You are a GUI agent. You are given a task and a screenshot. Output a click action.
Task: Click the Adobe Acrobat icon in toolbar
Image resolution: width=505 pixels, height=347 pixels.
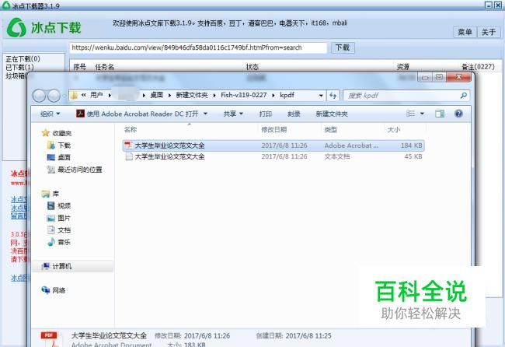pyautogui.click(x=80, y=113)
